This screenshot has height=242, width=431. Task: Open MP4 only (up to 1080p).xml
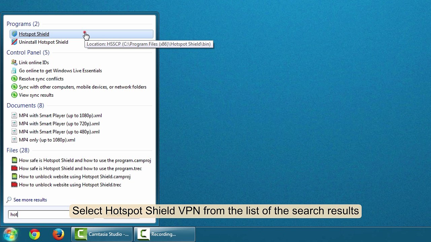point(47,140)
